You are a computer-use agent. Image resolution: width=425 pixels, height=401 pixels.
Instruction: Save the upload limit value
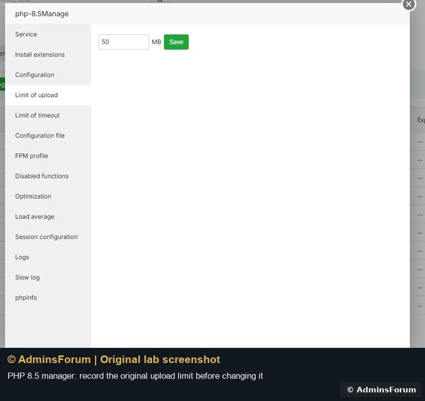176,42
